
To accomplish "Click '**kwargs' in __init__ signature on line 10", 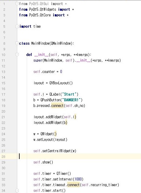I will click(81, 55).
